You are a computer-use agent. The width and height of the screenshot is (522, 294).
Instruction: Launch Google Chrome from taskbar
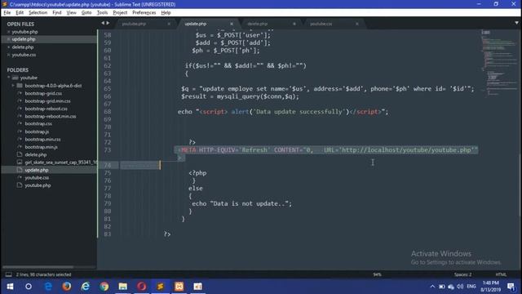pos(104,287)
